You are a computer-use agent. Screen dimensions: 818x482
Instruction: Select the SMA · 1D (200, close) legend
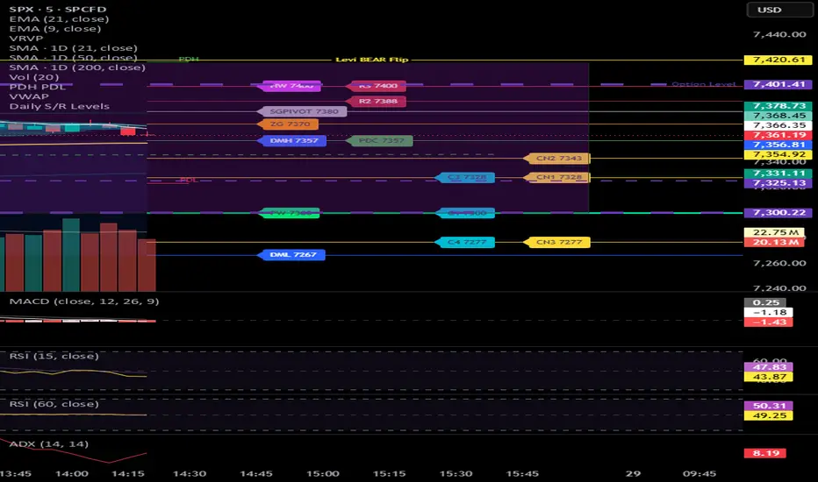(x=77, y=67)
